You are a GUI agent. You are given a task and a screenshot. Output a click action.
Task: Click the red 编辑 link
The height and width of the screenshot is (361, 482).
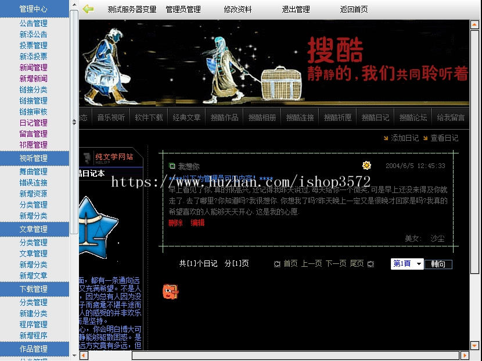point(197,223)
